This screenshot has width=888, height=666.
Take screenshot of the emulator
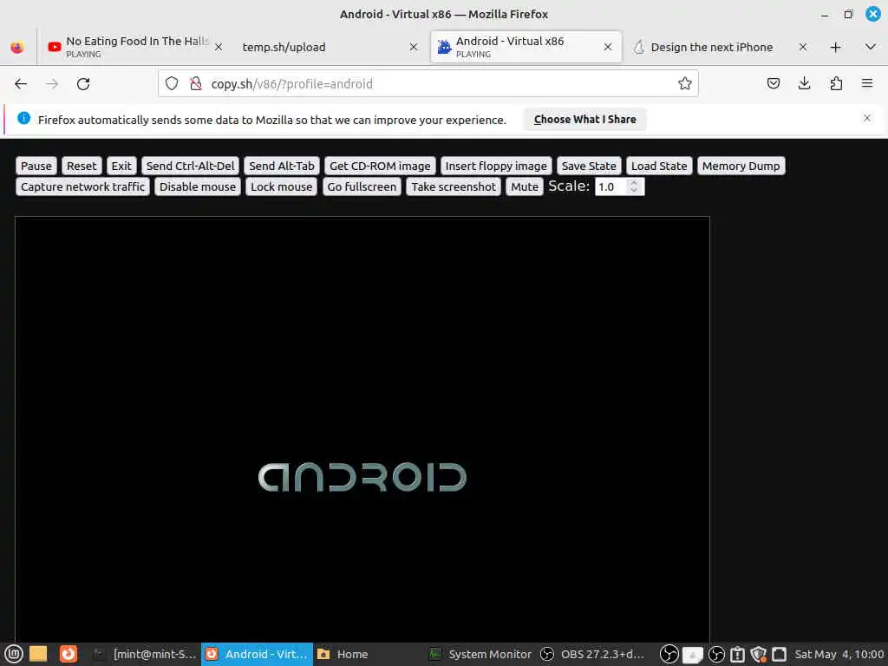454,187
